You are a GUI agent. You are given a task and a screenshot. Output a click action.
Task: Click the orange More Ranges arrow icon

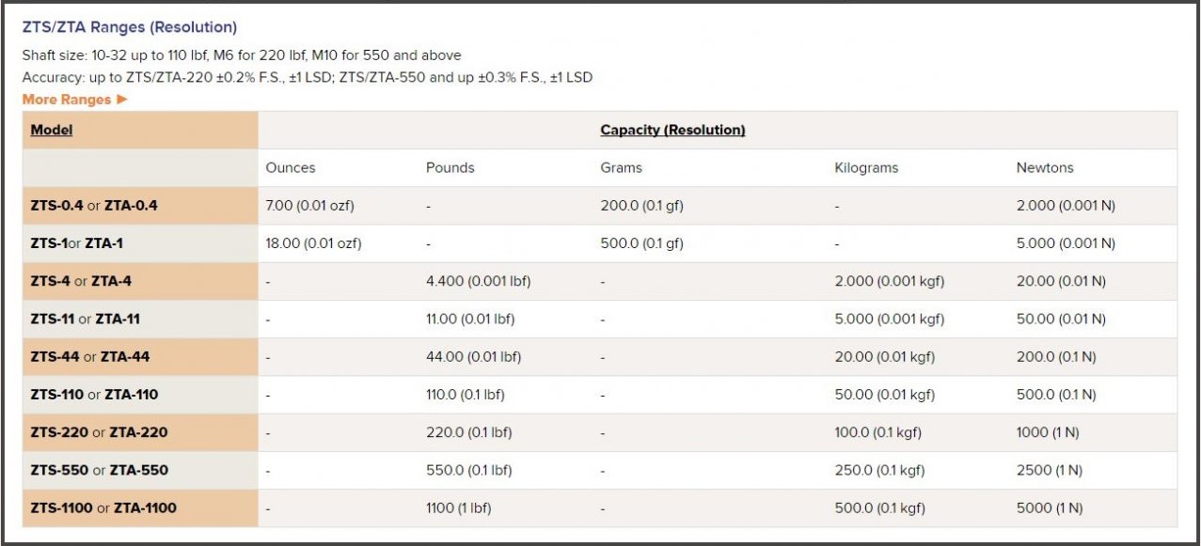tap(122, 100)
